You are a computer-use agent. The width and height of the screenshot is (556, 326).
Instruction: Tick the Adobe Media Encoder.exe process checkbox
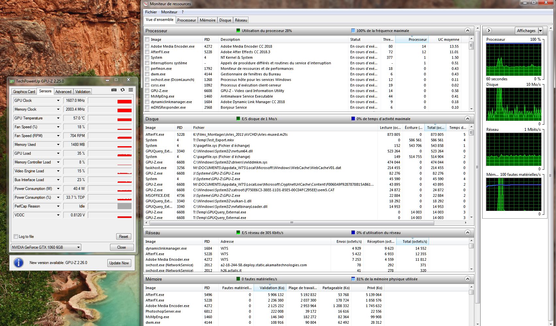click(147, 46)
